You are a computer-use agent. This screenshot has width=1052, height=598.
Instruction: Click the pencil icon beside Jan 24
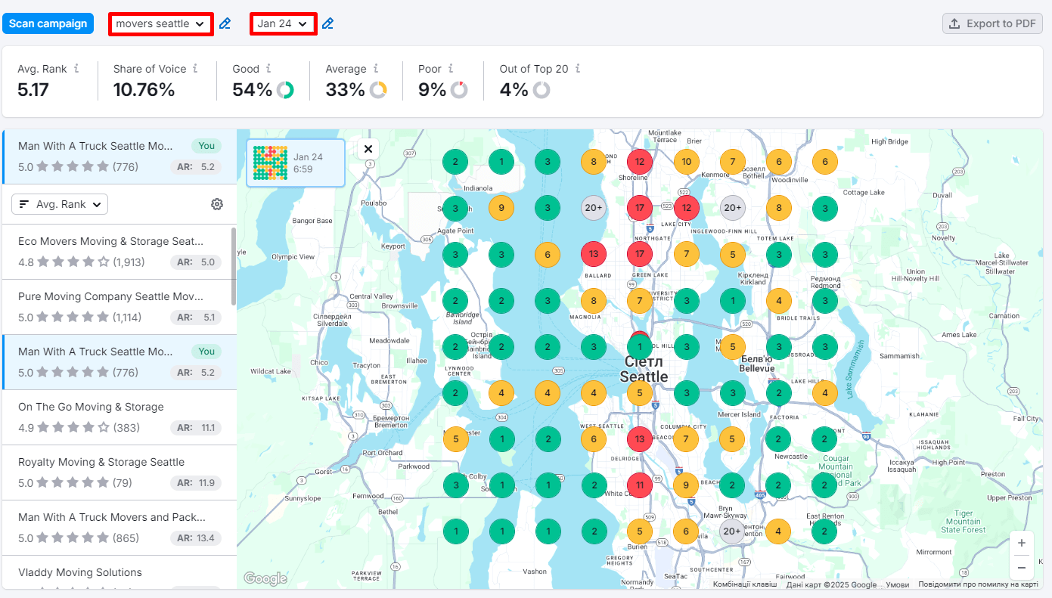pyautogui.click(x=327, y=23)
